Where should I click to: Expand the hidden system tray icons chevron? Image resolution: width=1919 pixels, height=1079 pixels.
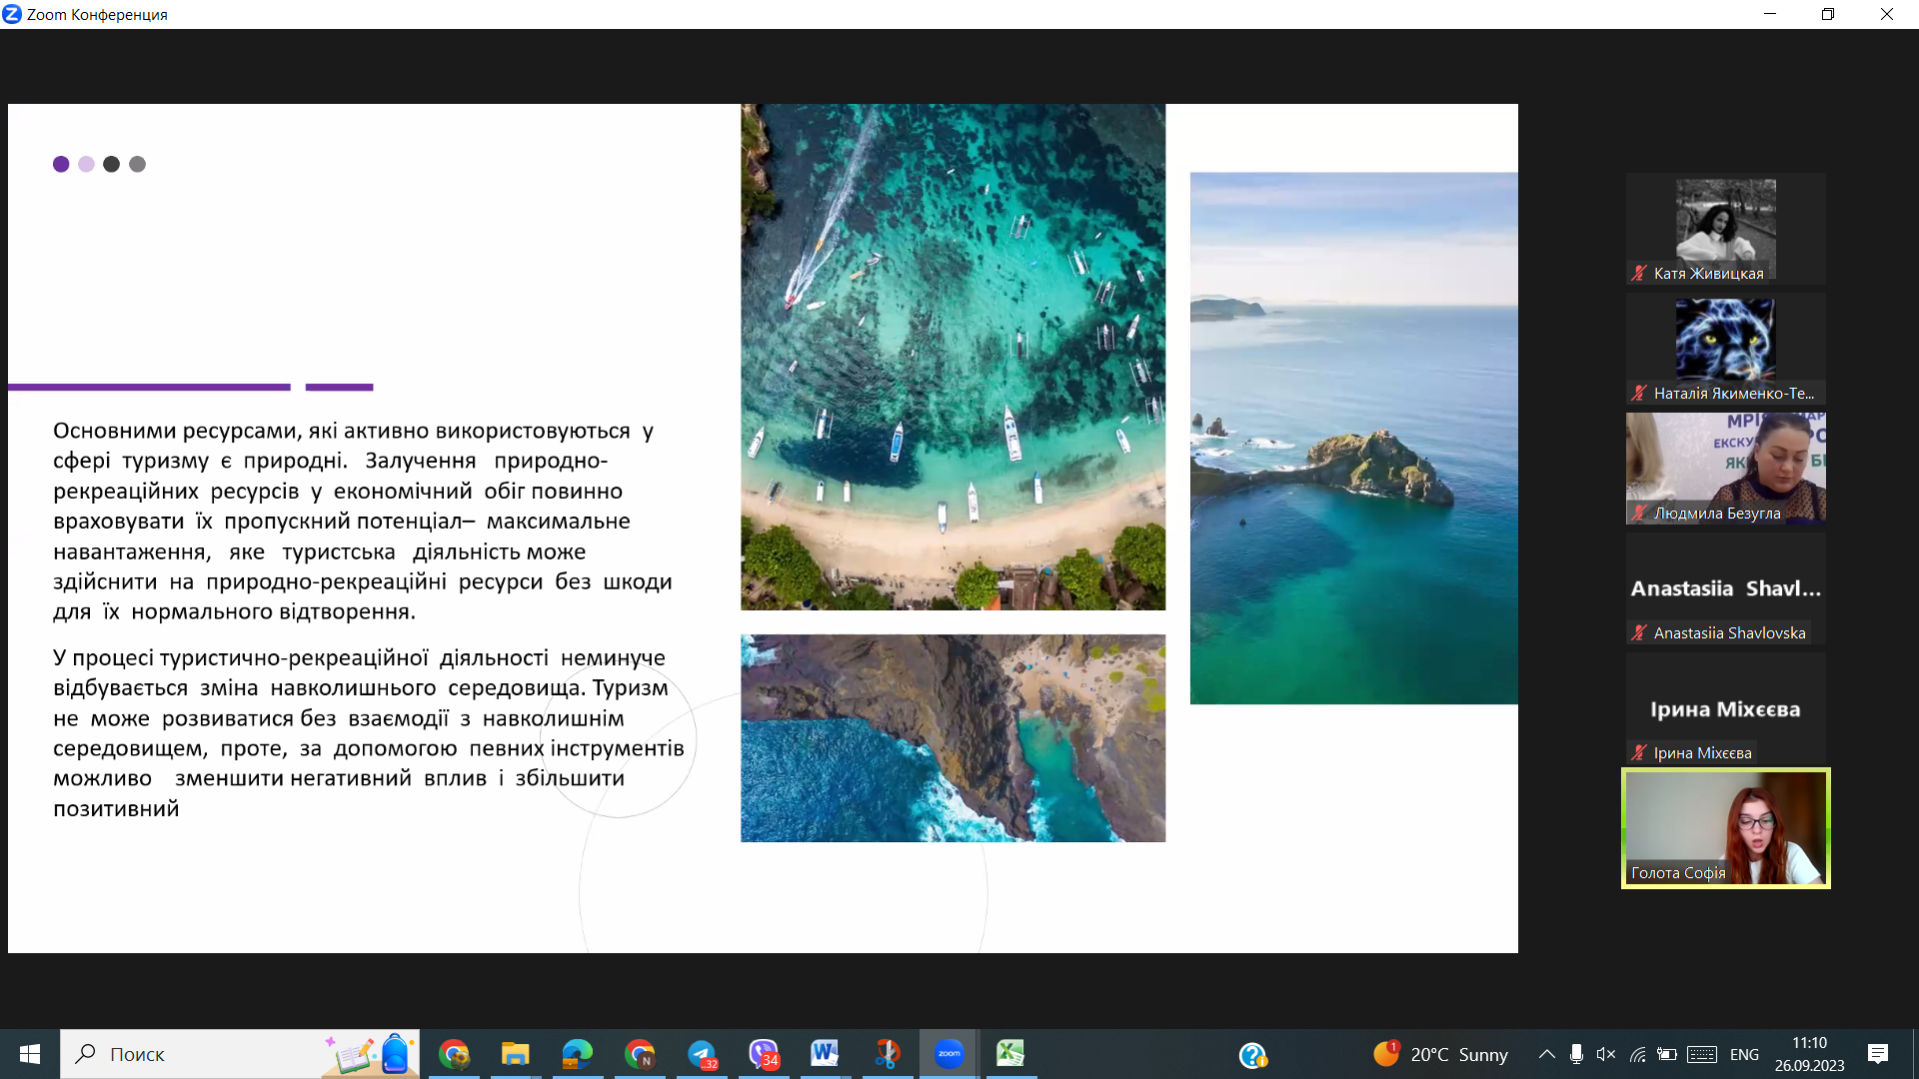coord(1546,1054)
